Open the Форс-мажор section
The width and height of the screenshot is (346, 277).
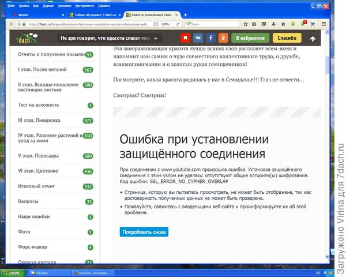coord(55,247)
